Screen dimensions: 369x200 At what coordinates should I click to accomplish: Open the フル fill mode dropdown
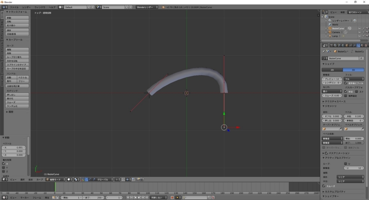tap(354, 79)
